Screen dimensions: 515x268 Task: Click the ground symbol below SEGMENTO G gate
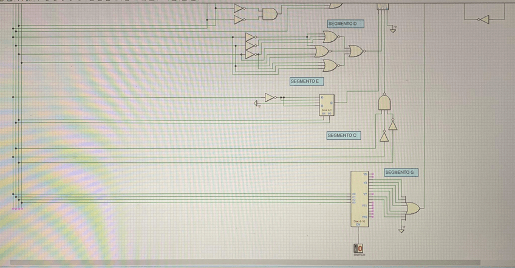(x=401, y=229)
